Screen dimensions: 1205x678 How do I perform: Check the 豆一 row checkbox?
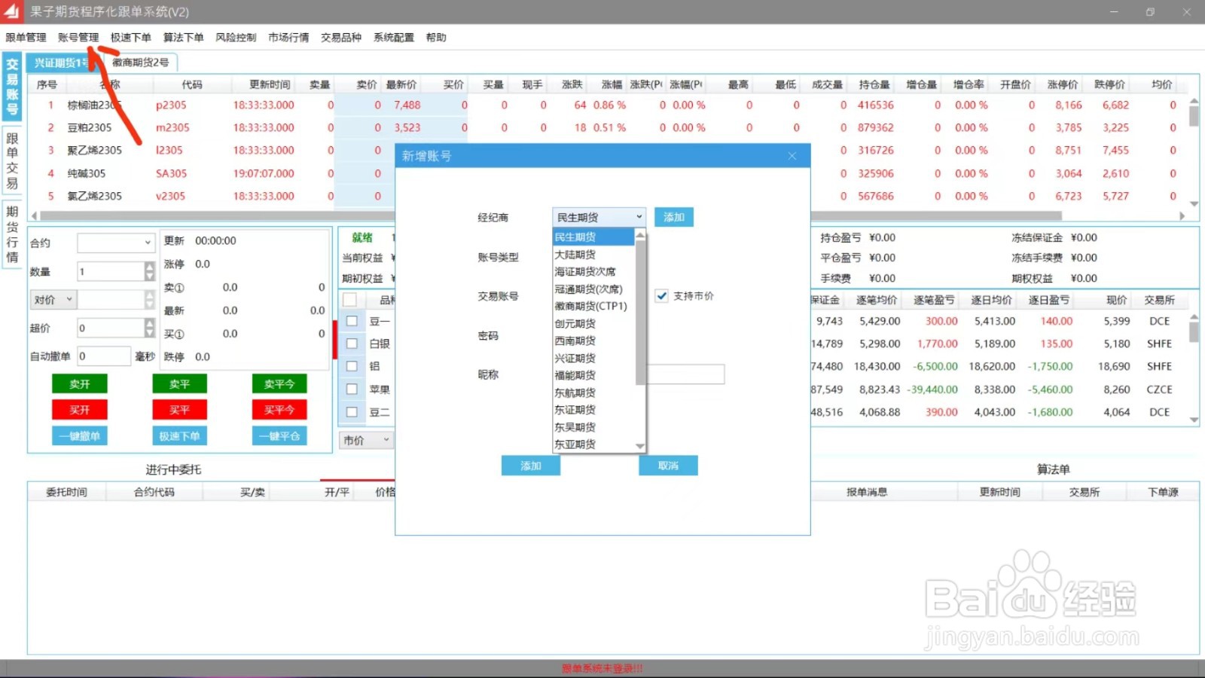point(351,321)
